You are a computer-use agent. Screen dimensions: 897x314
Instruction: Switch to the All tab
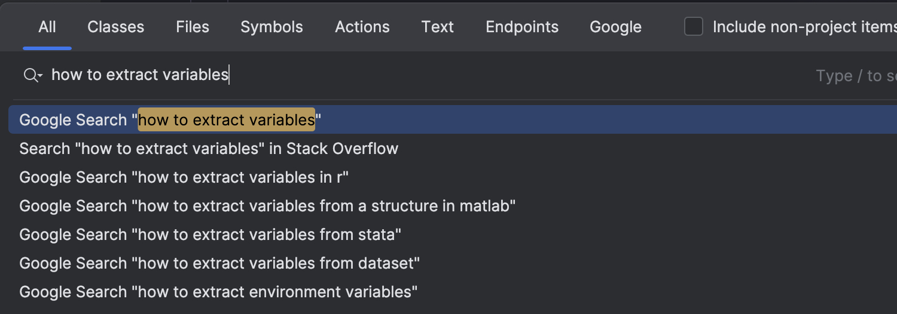47,27
